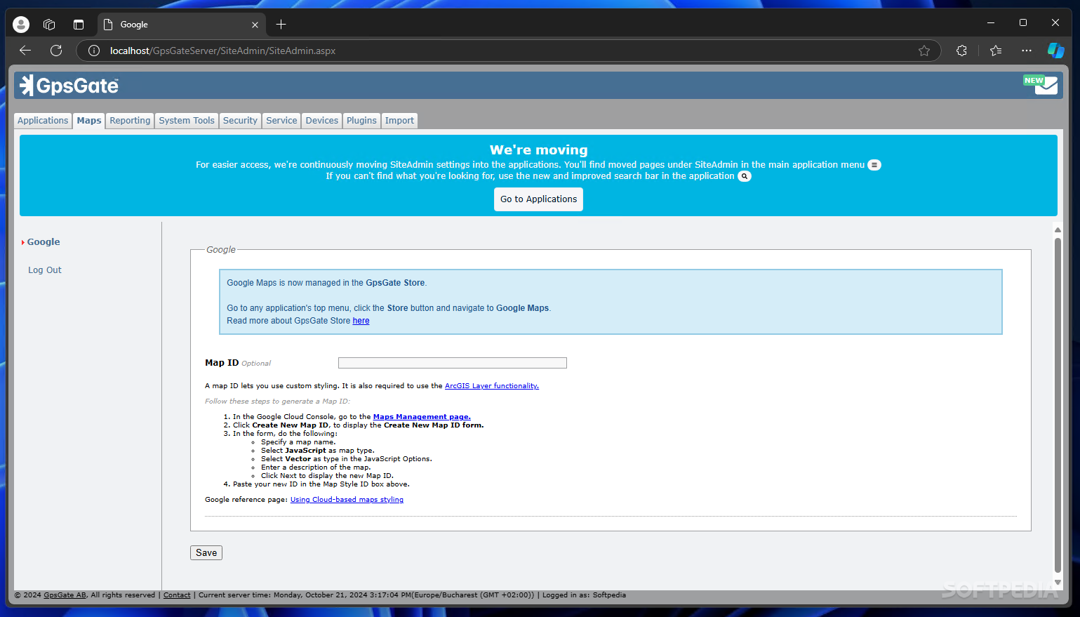Add this page to favorites star
The width and height of the screenshot is (1080, 617).
(x=924, y=51)
